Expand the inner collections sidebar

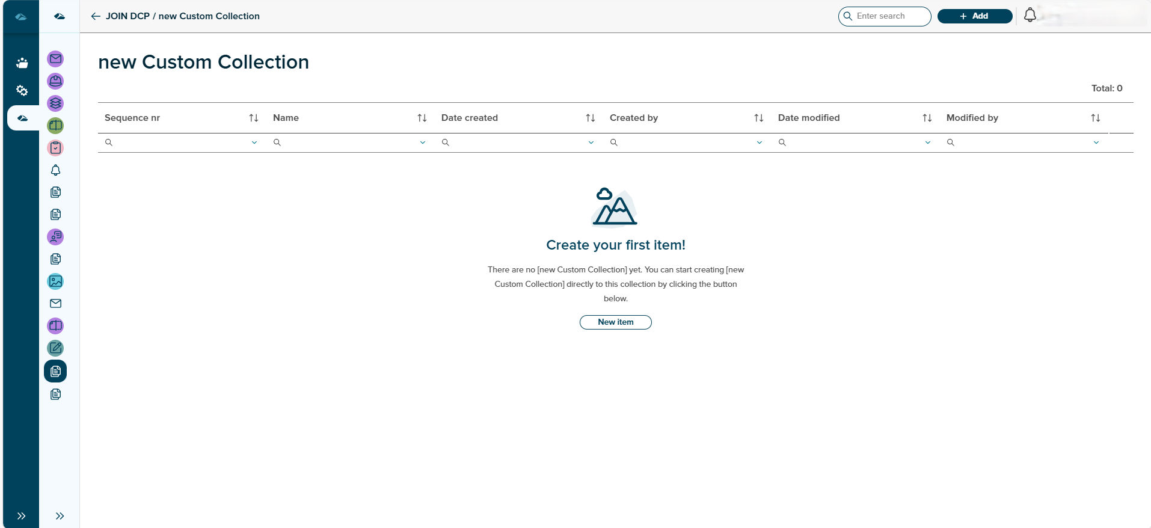pos(60,516)
